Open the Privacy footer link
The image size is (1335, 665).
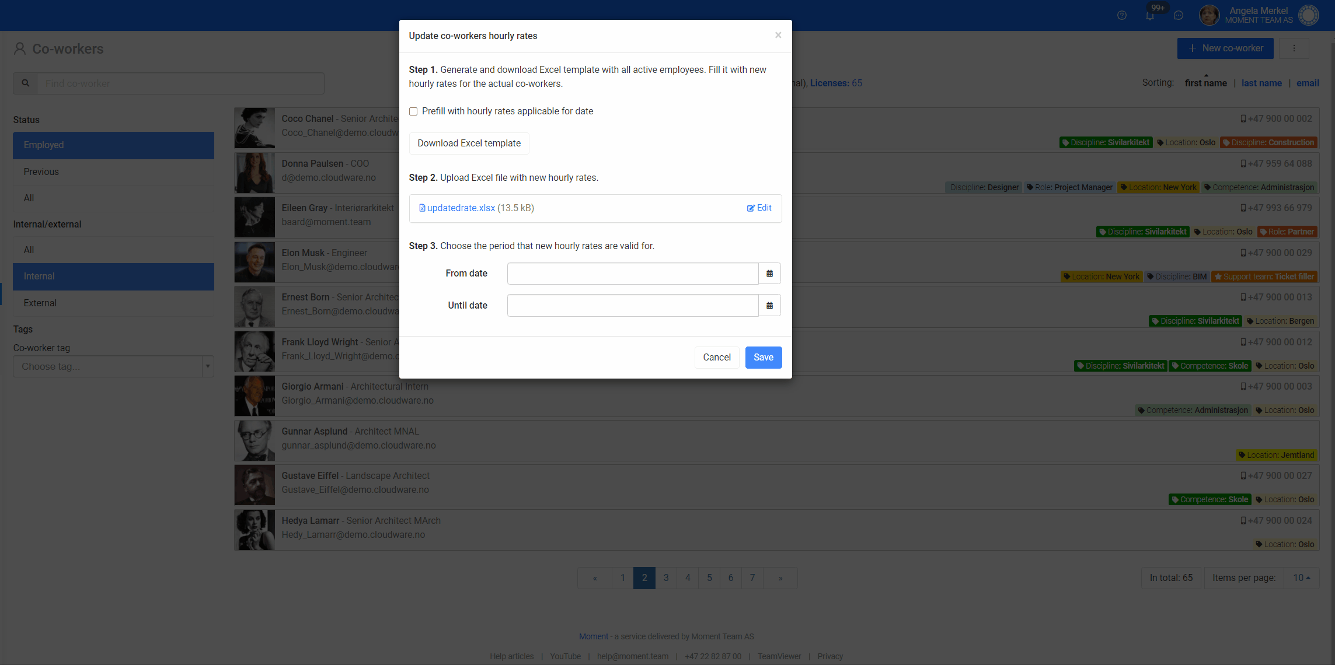click(829, 657)
